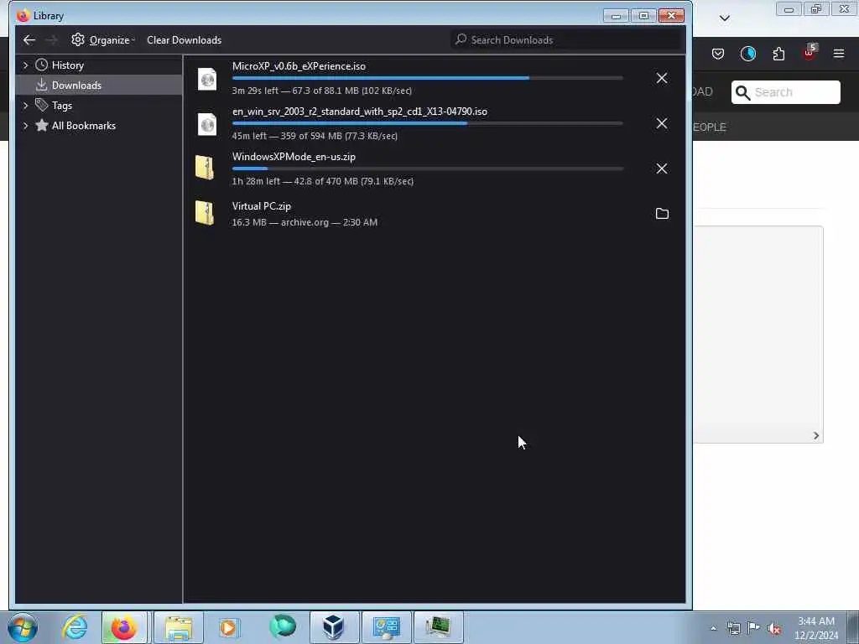The height and width of the screenshot is (644, 859).
Task: Open the green globe taskbar application
Action: (x=283, y=626)
